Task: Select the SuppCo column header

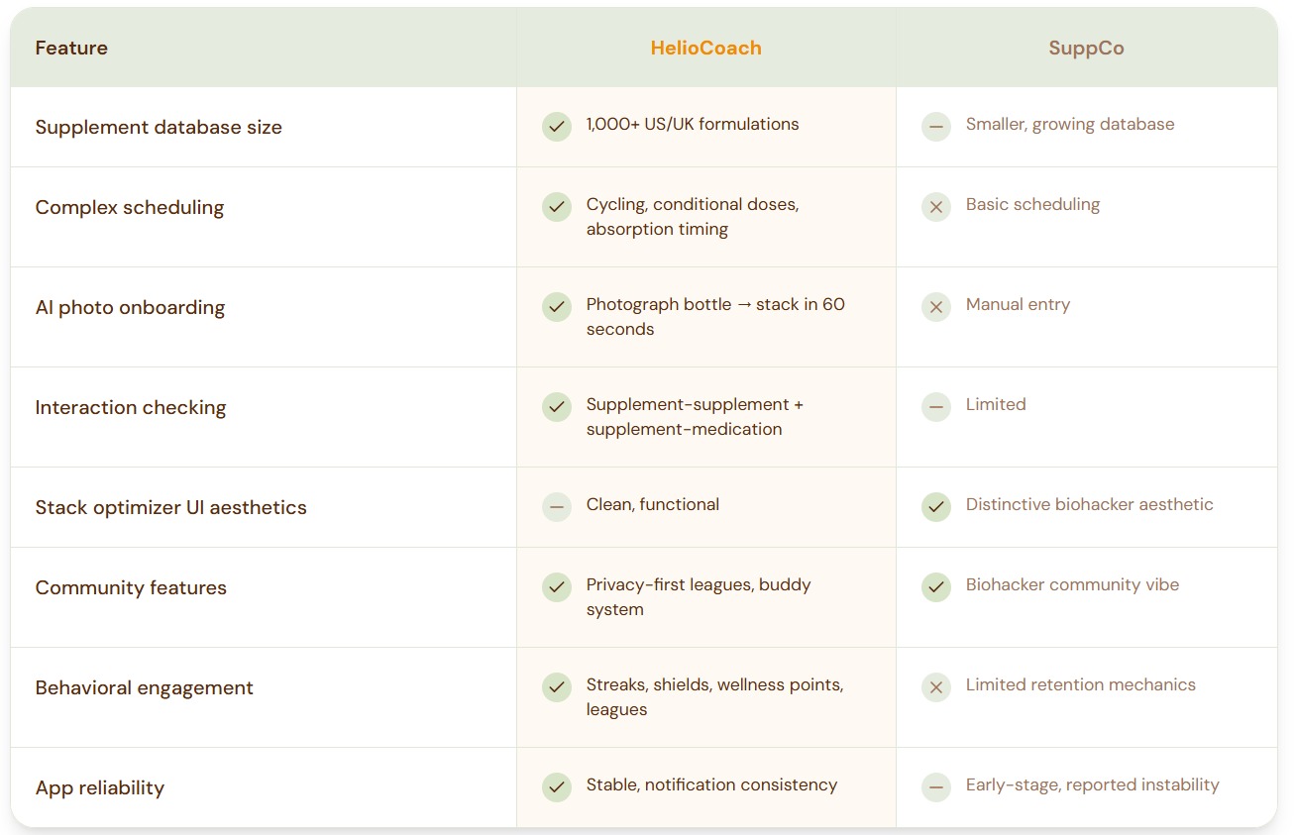Action: pyautogui.click(x=1086, y=49)
